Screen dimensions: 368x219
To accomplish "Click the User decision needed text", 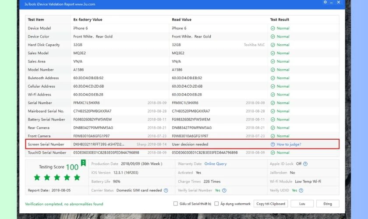I will (190, 145).
